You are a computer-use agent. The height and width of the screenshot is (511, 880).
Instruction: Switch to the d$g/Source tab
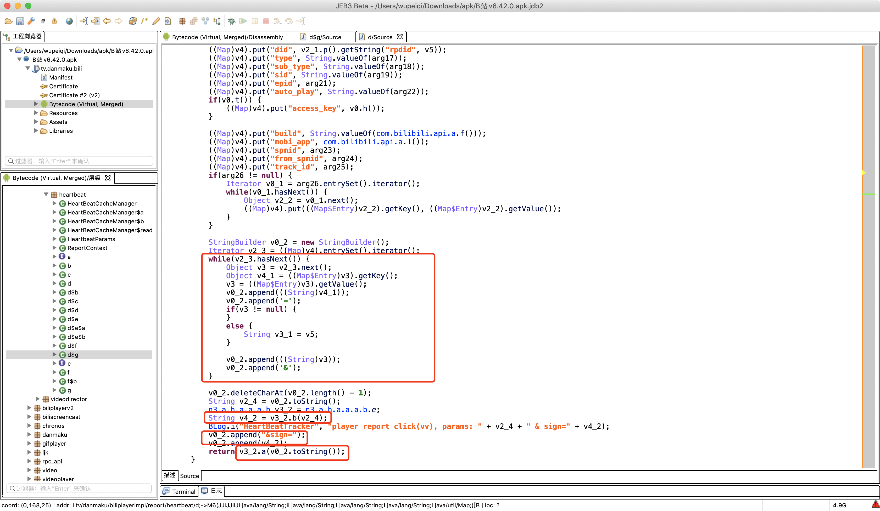(326, 37)
